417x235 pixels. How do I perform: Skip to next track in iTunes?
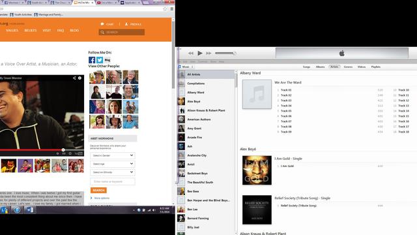tap(208, 54)
